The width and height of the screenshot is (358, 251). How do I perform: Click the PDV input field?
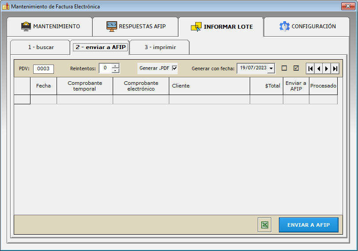(43, 69)
